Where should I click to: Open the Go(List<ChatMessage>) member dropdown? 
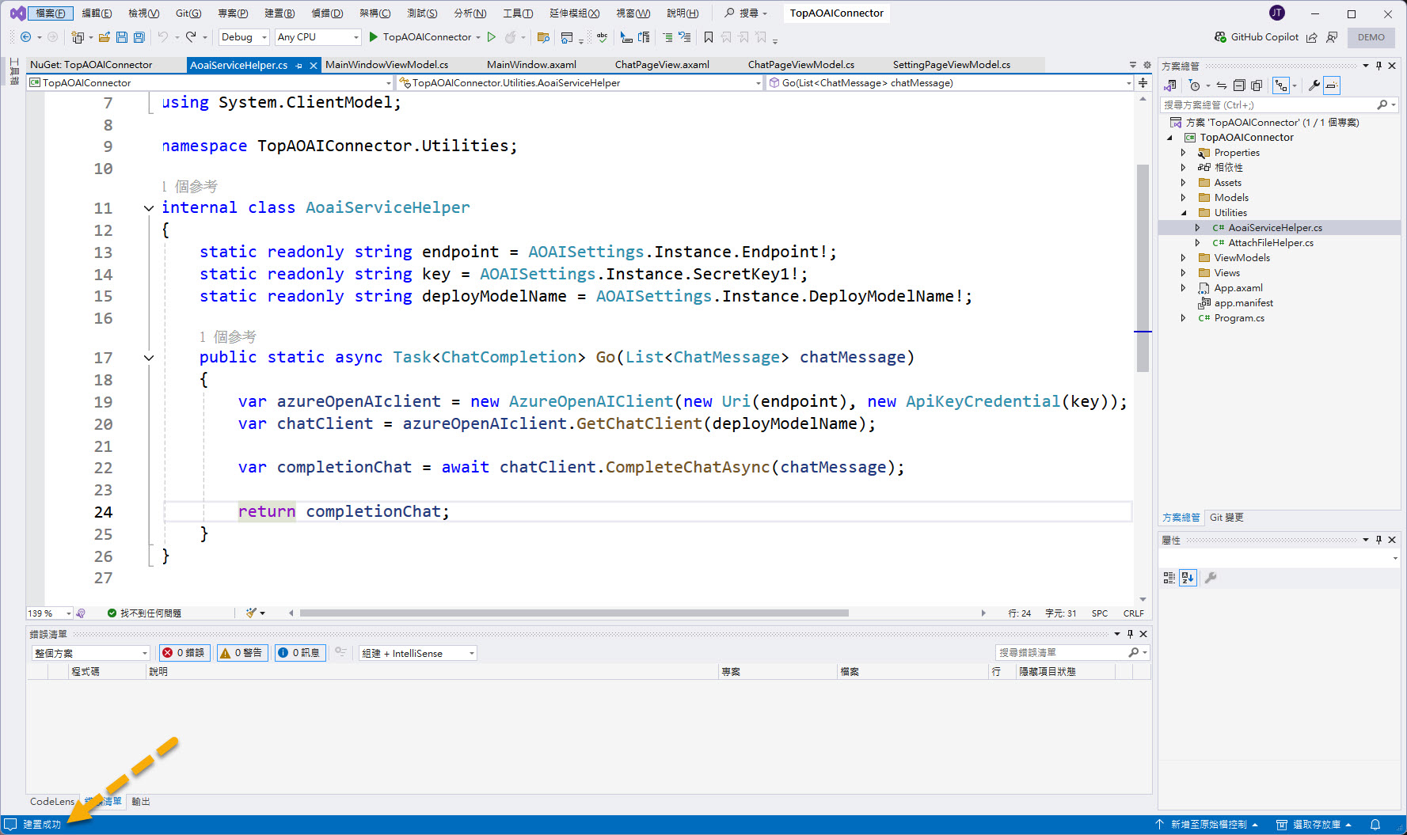click(x=949, y=82)
